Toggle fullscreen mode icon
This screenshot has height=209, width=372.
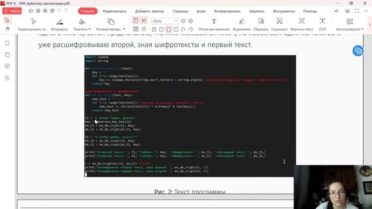pyautogui.click(x=357, y=11)
